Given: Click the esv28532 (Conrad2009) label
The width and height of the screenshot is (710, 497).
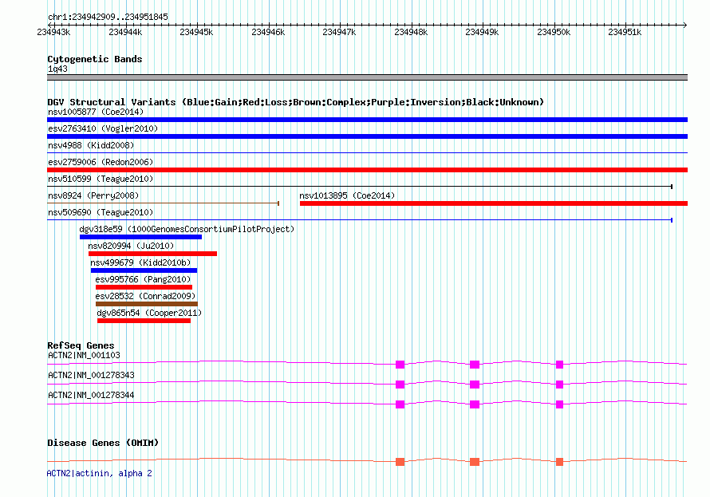Looking at the screenshot, I should pos(145,296).
